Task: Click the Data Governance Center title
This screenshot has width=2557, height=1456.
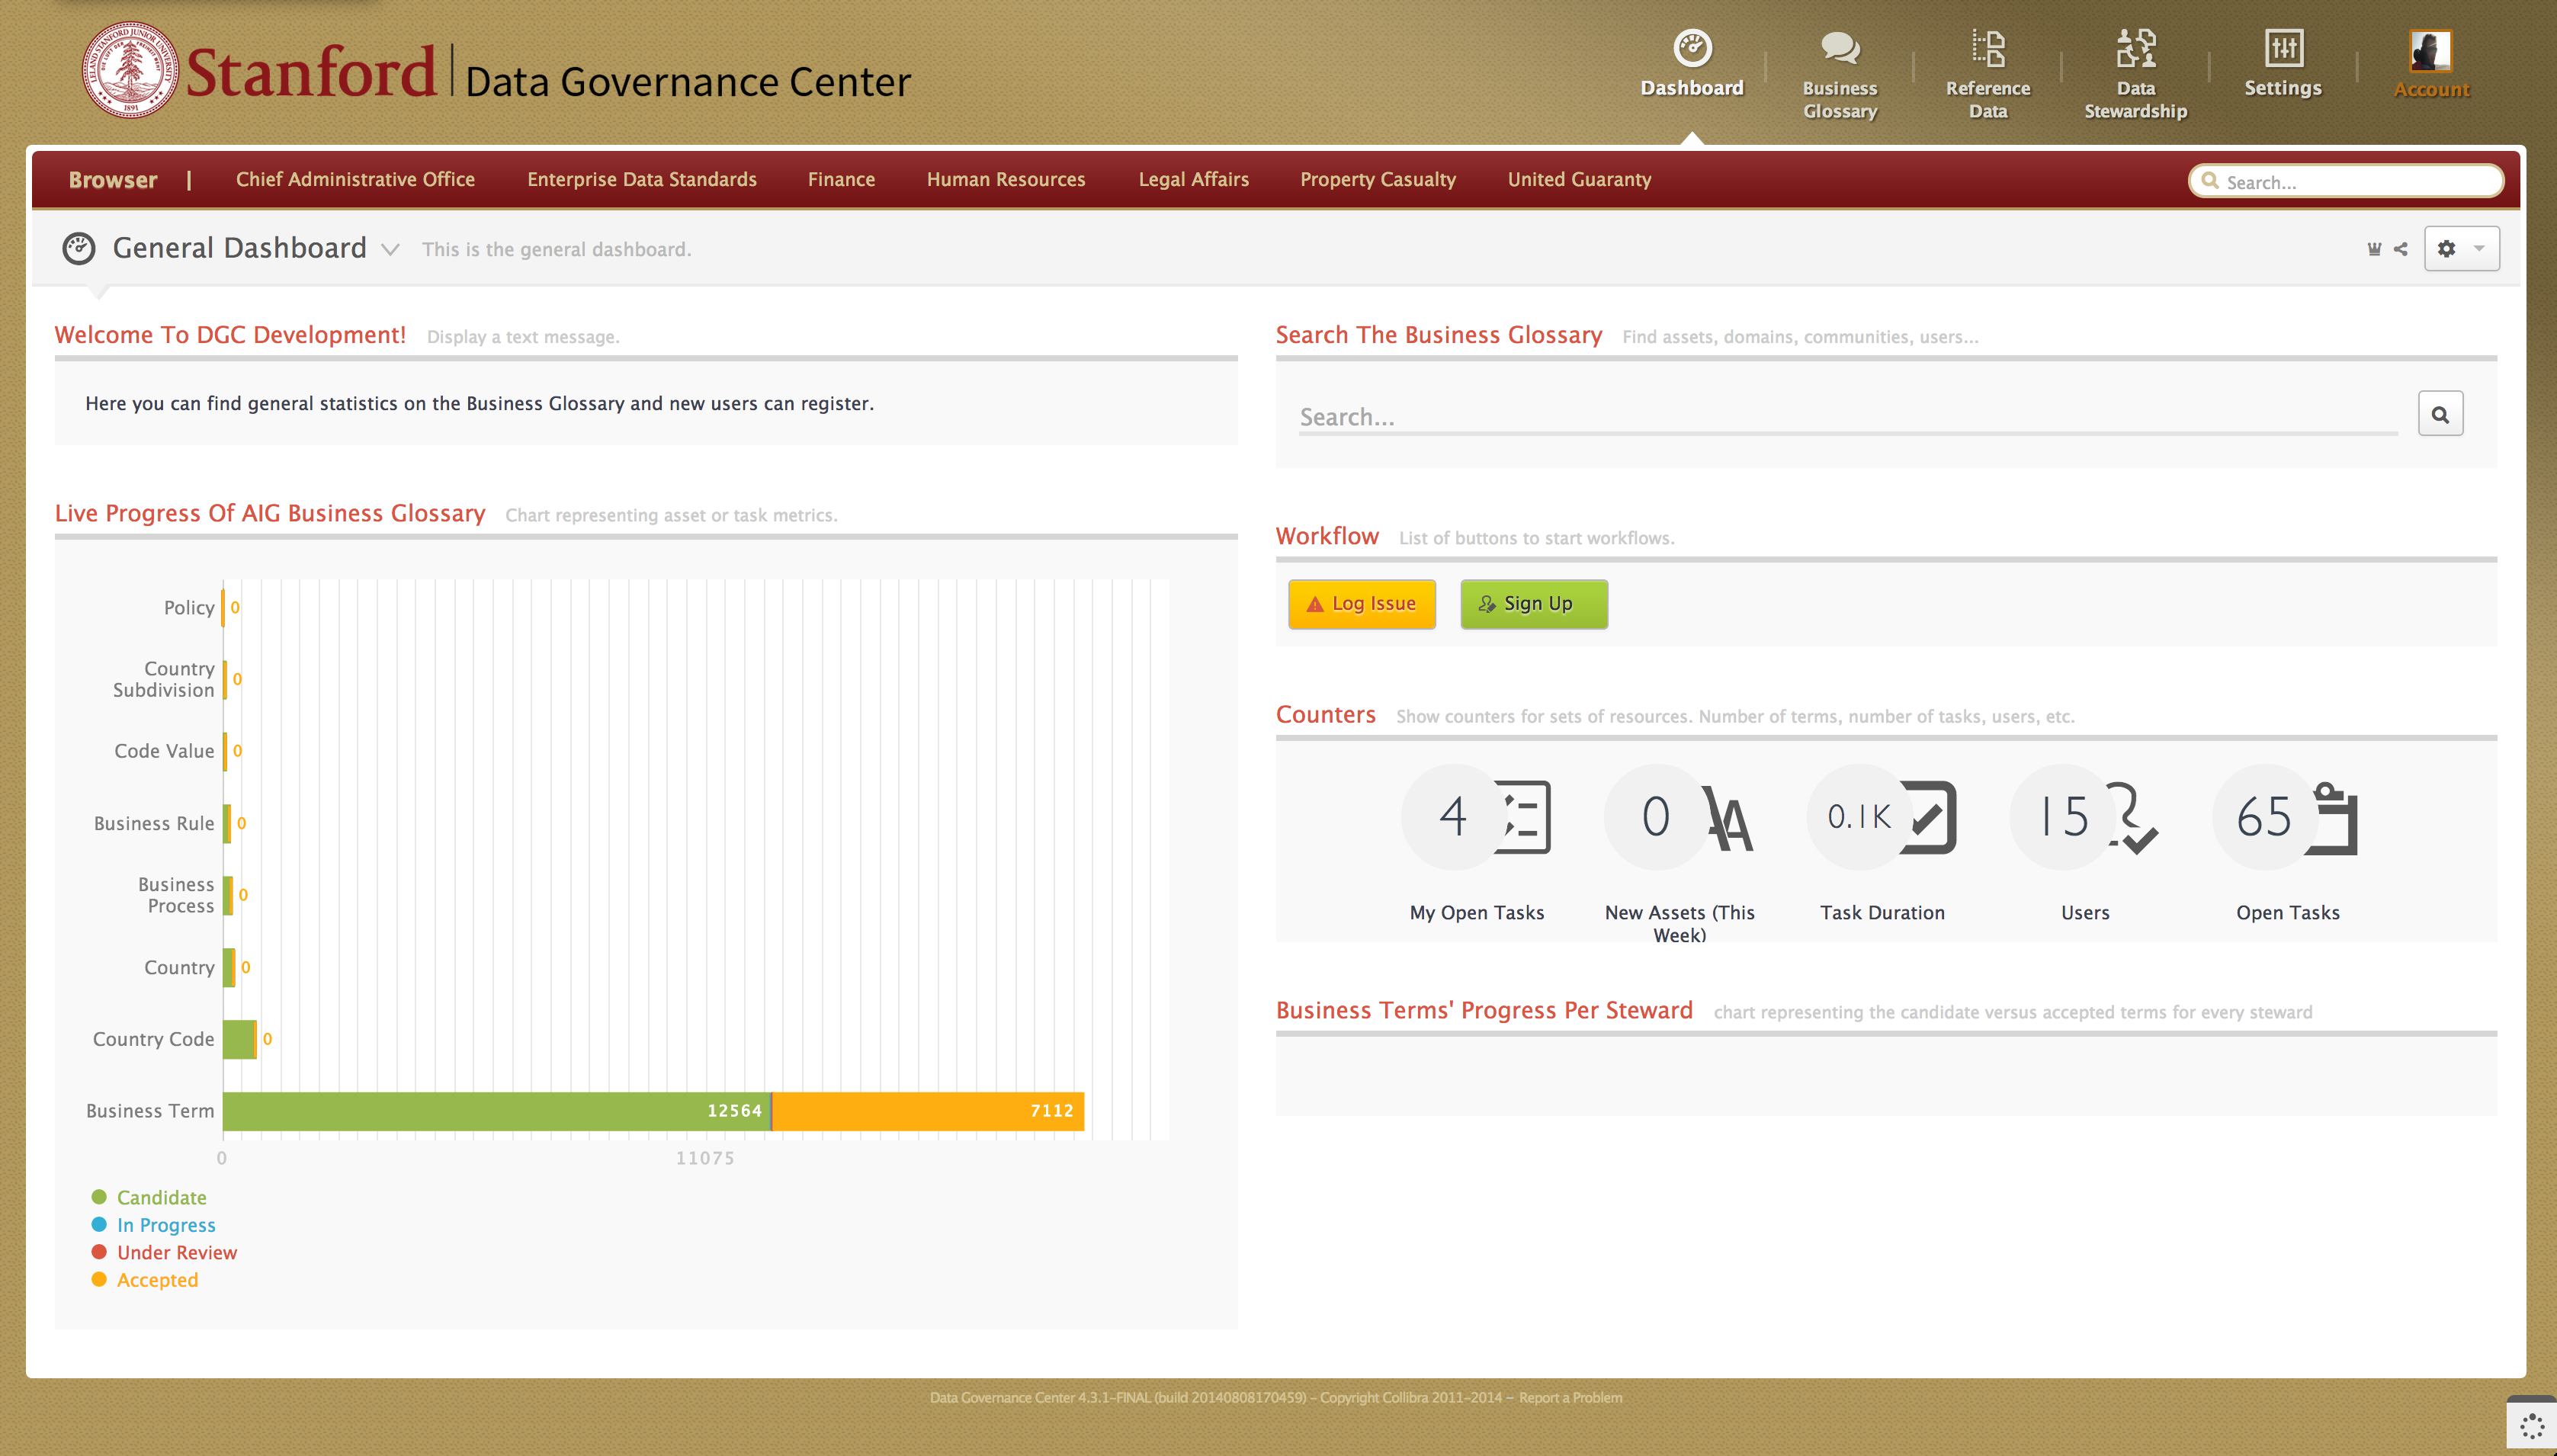Action: [x=688, y=82]
